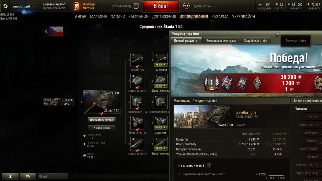Click the В бой! battle button

[161, 6]
